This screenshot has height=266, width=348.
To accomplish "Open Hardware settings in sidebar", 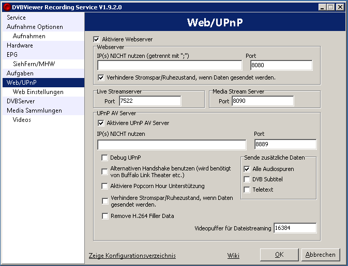I will click(x=20, y=45).
